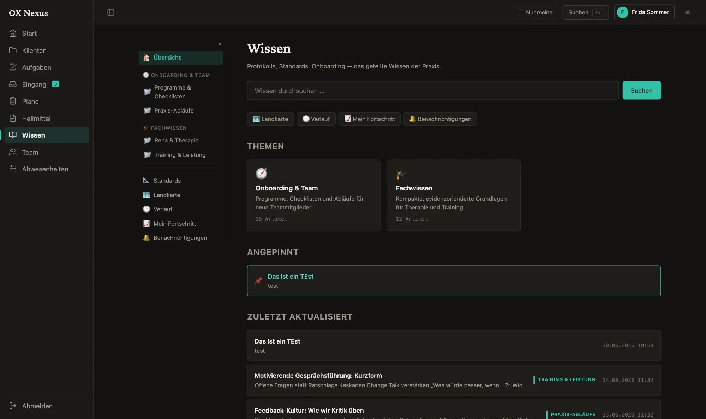706x419 pixels.
Task: Open the Fachwissen topic card
Action: (x=454, y=195)
